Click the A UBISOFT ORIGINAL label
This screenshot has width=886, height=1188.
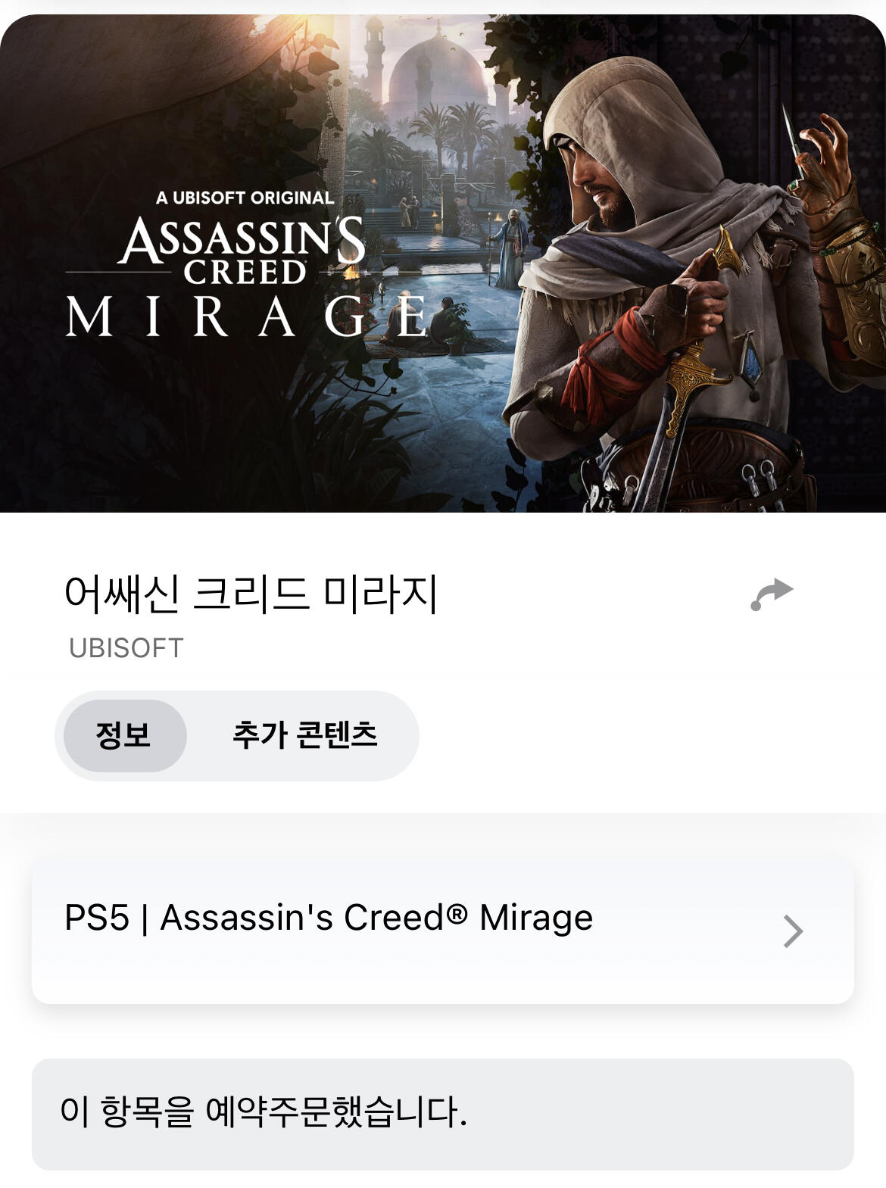(245, 198)
